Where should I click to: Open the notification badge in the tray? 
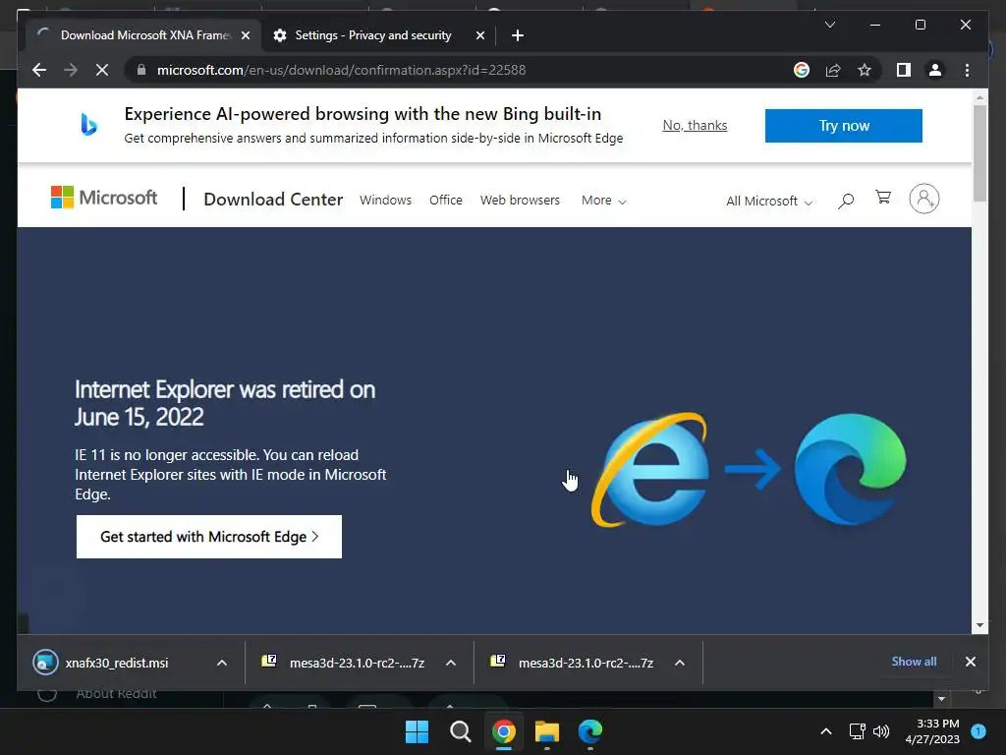(x=978, y=730)
